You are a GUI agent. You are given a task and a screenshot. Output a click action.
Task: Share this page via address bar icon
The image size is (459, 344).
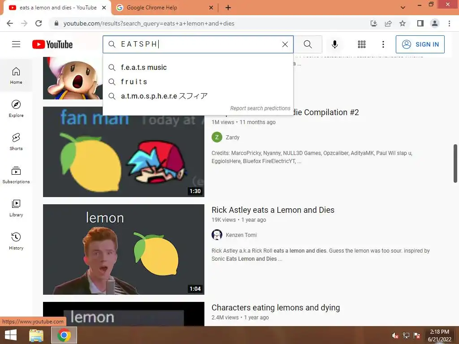[x=388, y=23]
